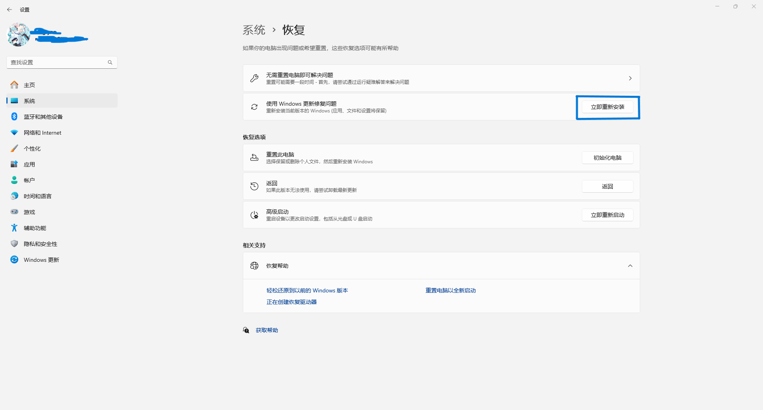Open 主页 in the sidebar

coord(62,85)
